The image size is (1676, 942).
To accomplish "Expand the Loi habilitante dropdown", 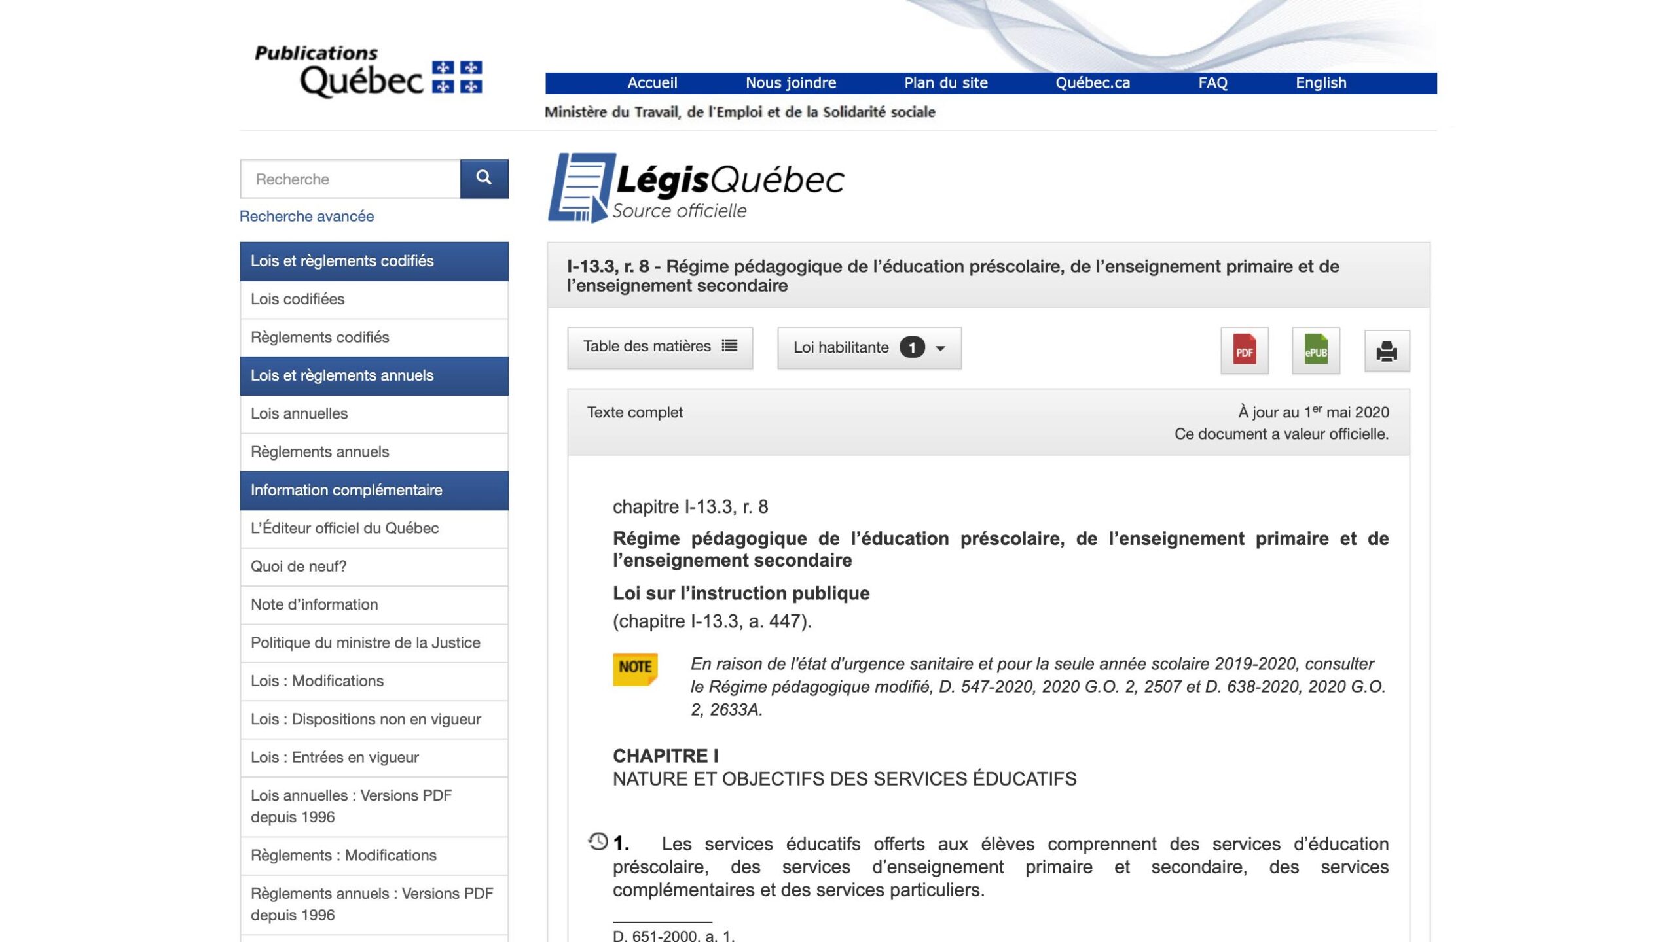I will pos(869,348).
